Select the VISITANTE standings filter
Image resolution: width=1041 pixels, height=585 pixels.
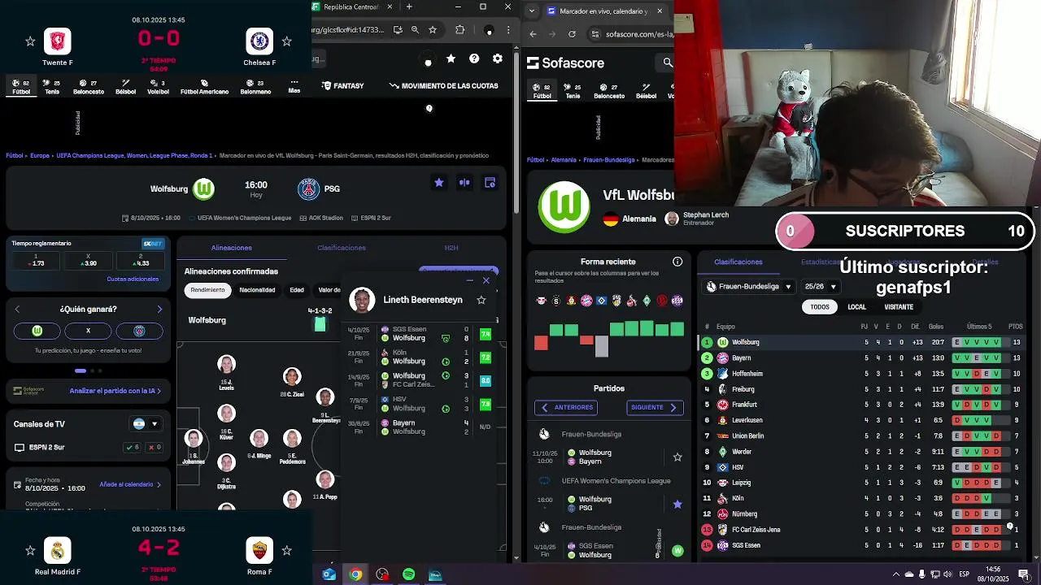click(899, 307)
